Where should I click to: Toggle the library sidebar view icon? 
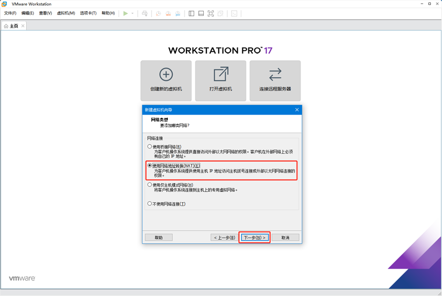click(192, 13)
